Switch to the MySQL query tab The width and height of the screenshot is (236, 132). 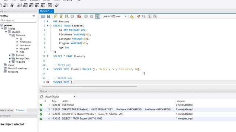tap(44, 11)
